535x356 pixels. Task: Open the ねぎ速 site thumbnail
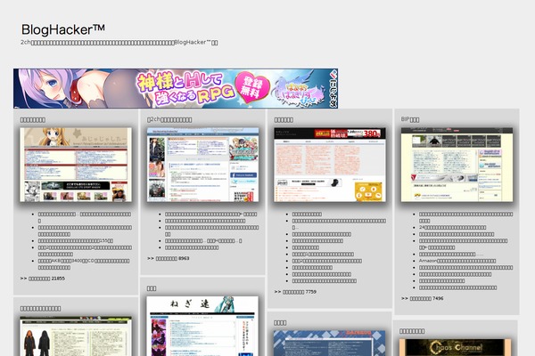coord(202,326)
